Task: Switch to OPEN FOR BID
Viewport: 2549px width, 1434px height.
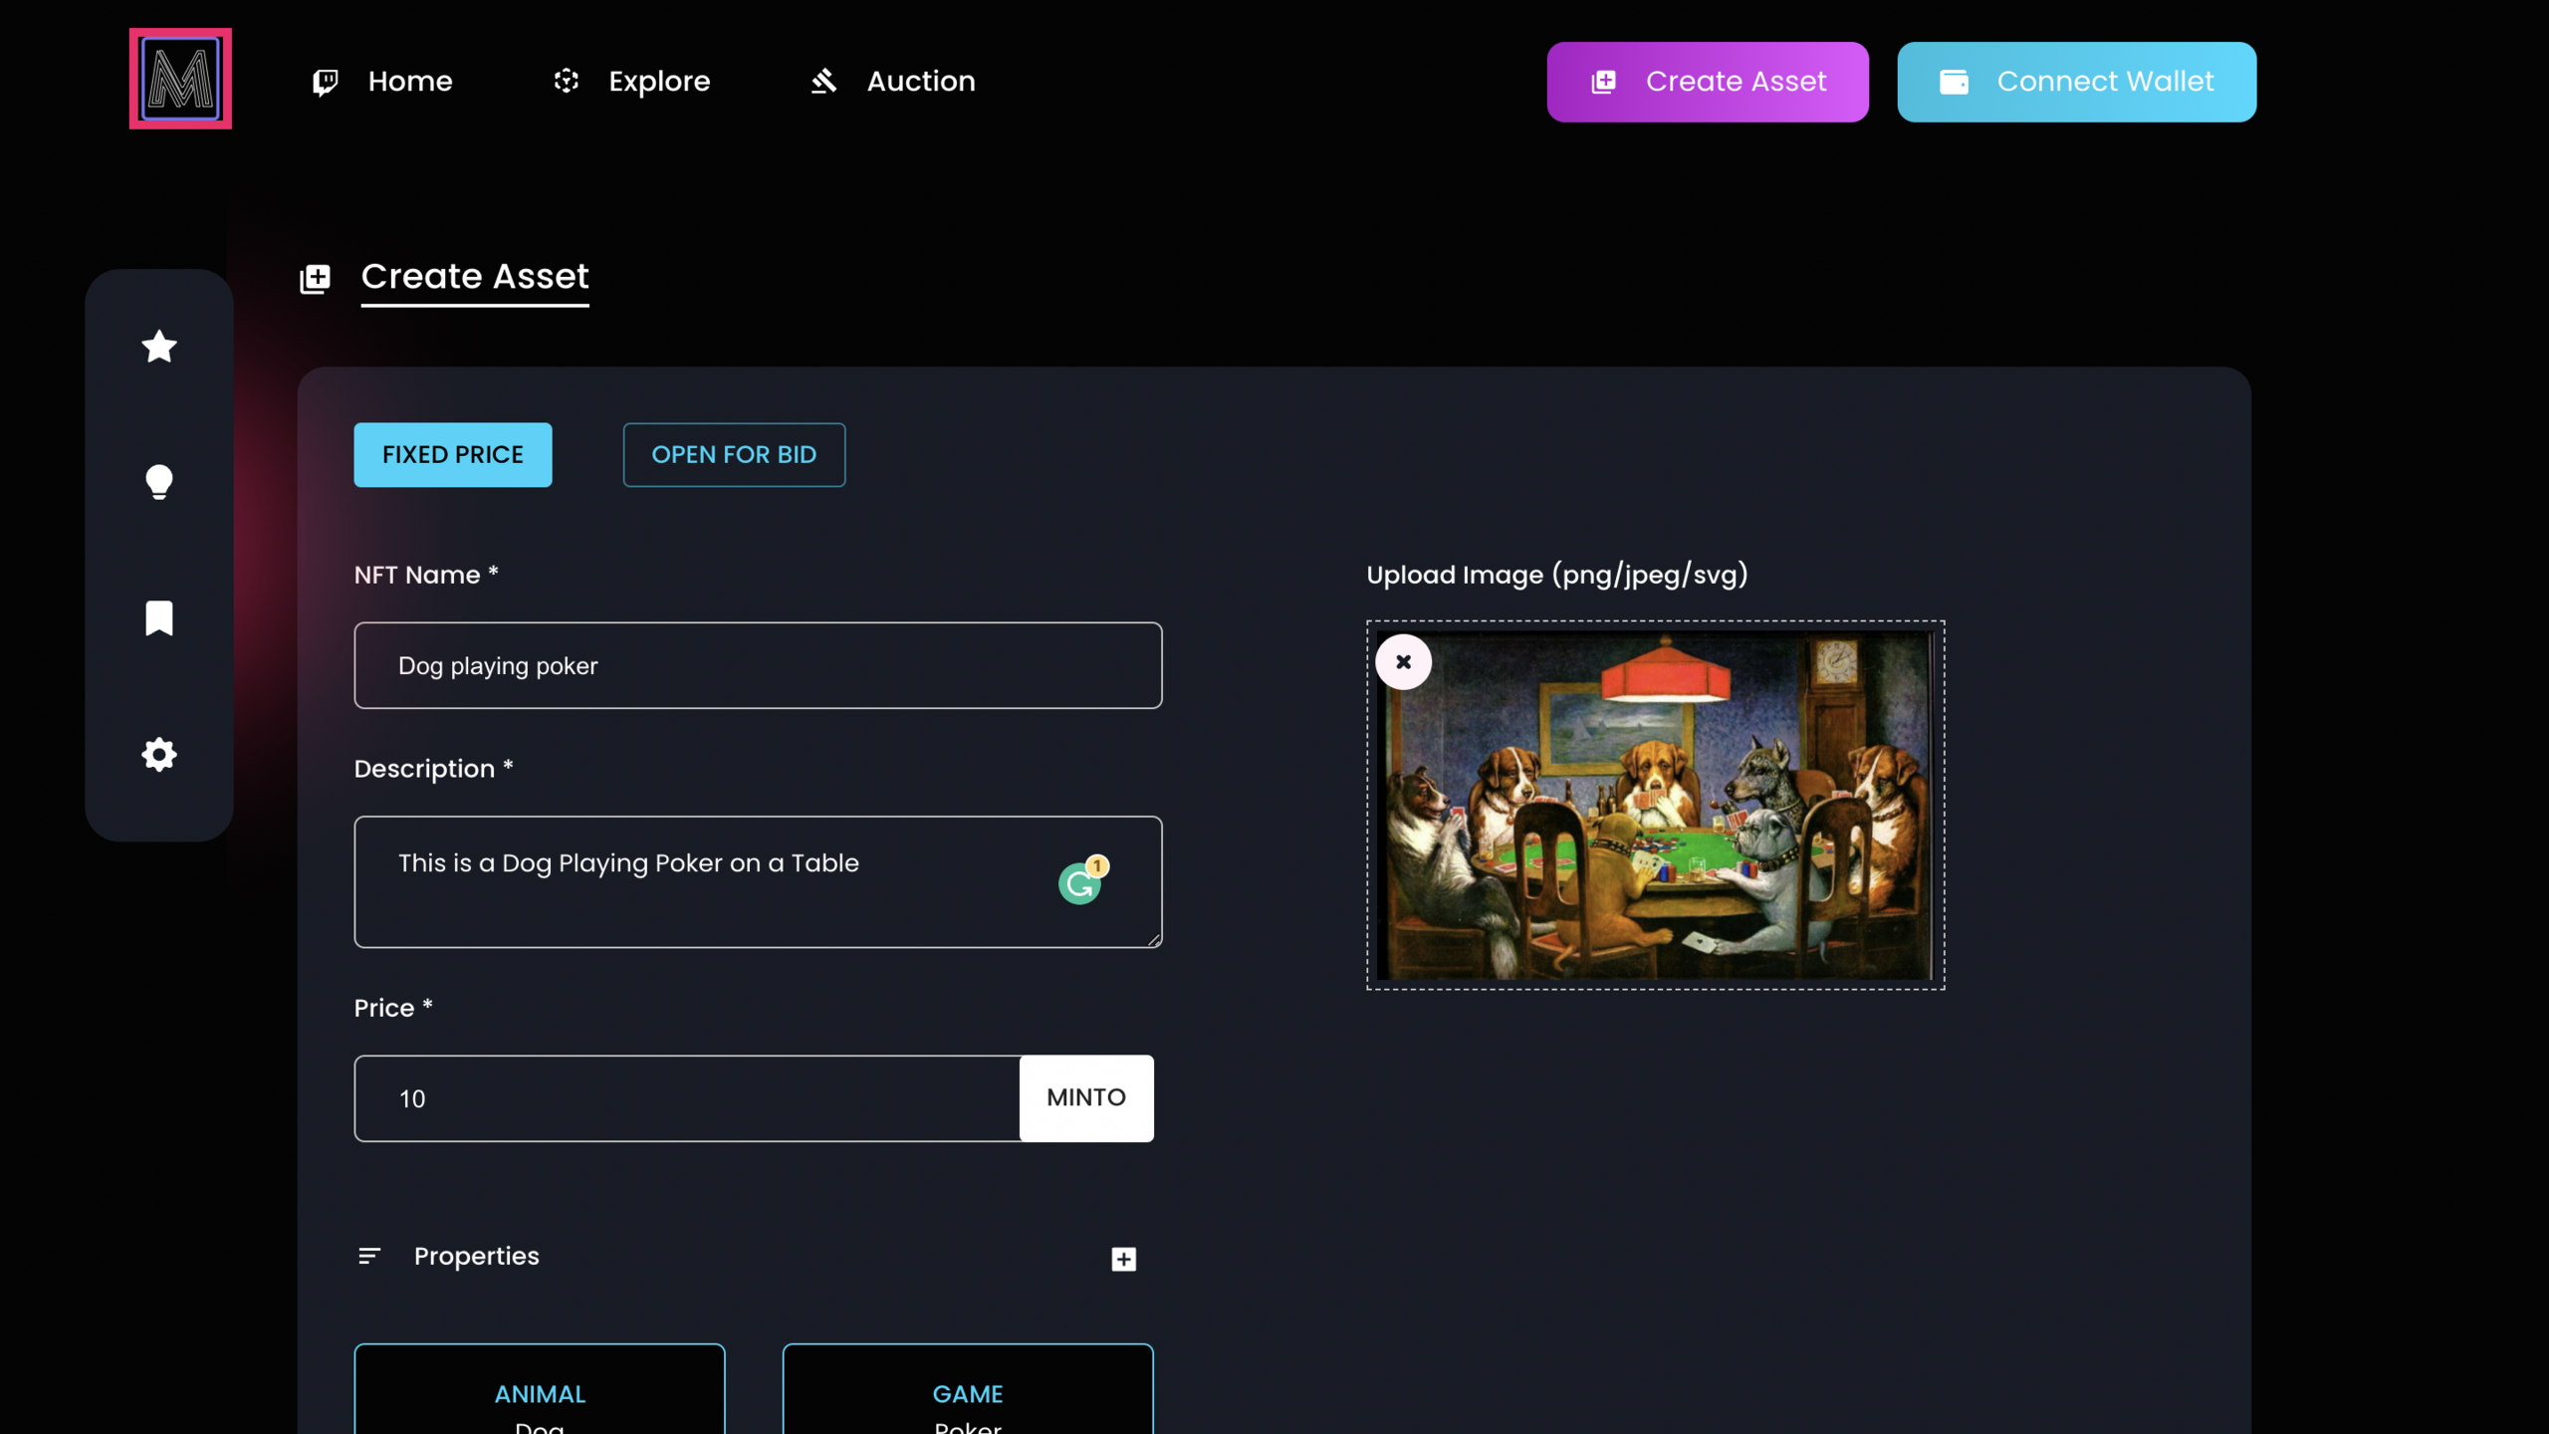Action: point(734,455)
